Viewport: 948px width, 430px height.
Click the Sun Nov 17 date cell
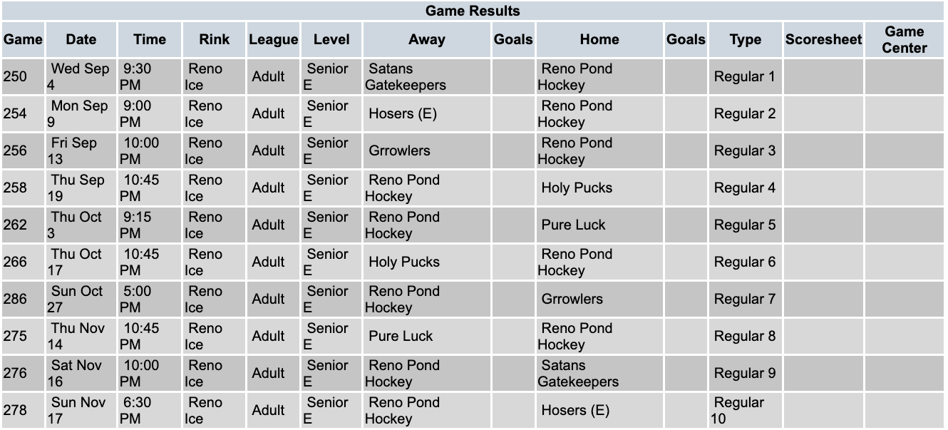[76, 411]
